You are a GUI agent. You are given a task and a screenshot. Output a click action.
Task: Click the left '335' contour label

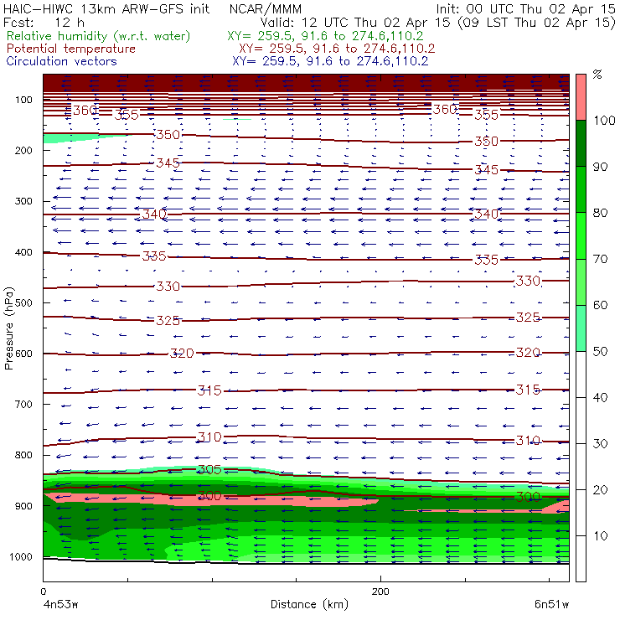154,256
